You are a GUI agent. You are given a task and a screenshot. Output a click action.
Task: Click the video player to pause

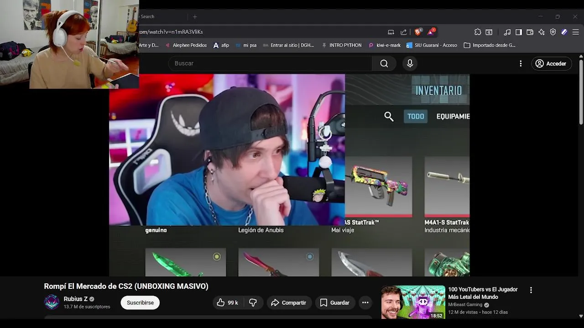pos(289,175)
